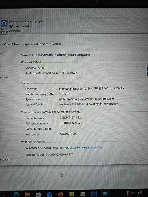
Task: Navigate to Control Panel breadcrumb
Action: pos(12,44)
